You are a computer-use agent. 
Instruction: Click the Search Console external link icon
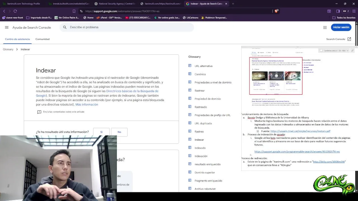pos(349,39)
